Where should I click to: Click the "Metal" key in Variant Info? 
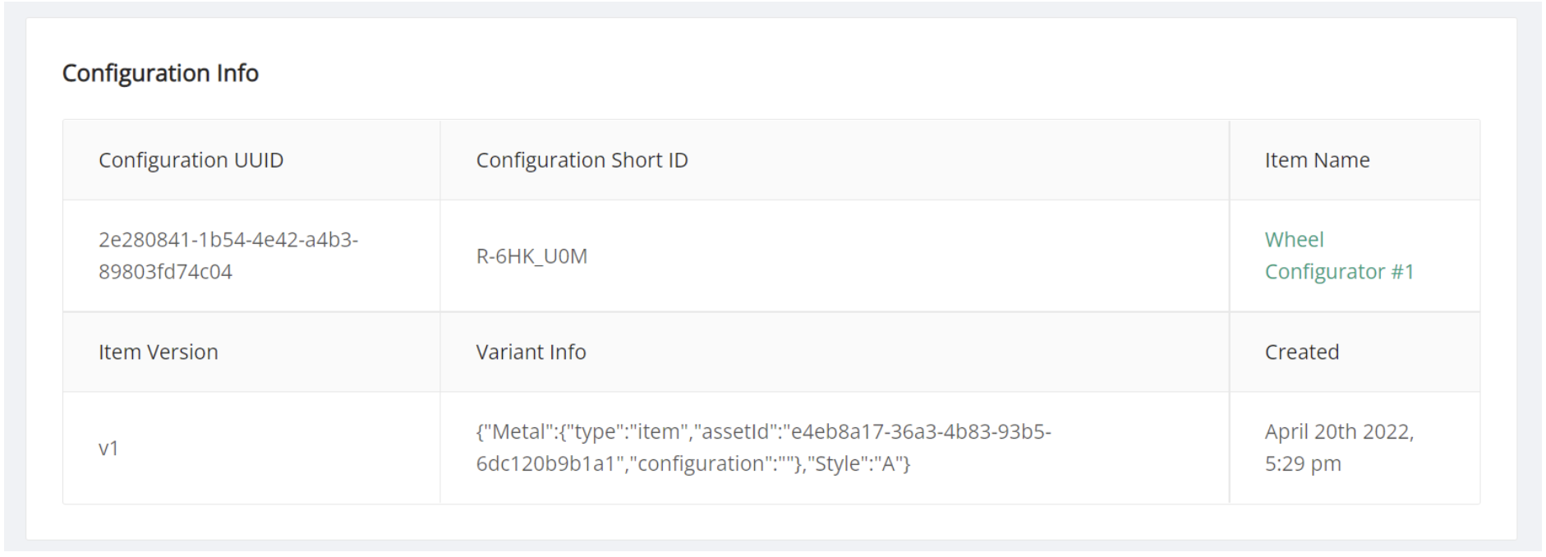point(515,432)
